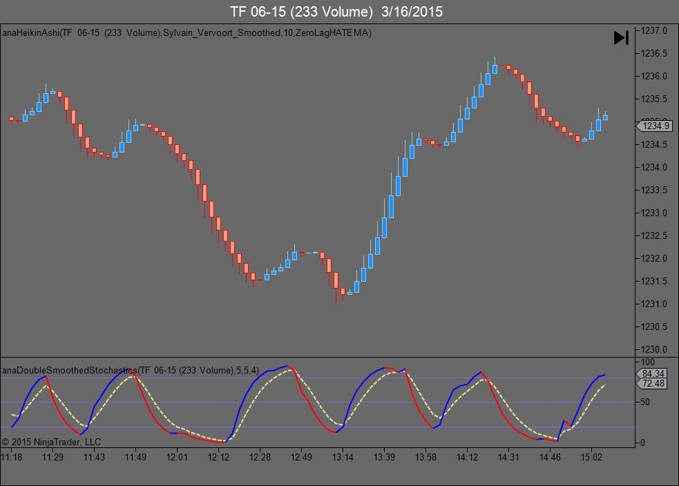Click the 11:18 time axis label
679x486 pixels.
pos(12,458)
